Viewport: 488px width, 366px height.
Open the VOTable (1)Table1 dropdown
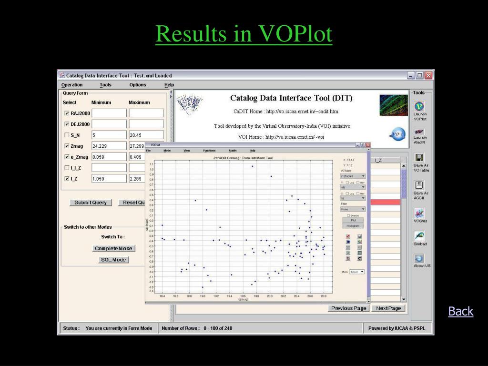(x=353, y=176)
